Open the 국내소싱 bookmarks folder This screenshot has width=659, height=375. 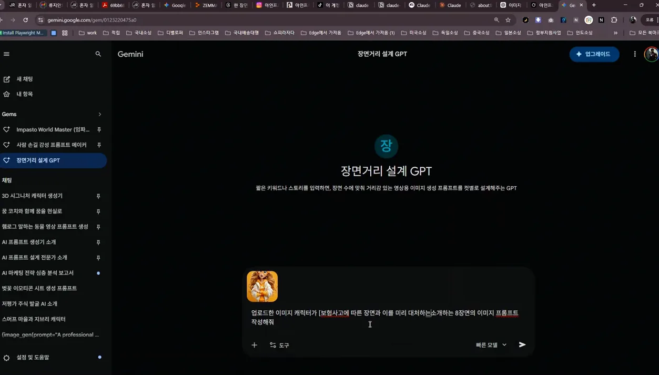tap(139, 33)
